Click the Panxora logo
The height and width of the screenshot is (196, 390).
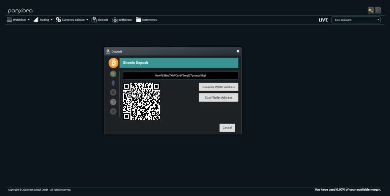pos(20,11)
